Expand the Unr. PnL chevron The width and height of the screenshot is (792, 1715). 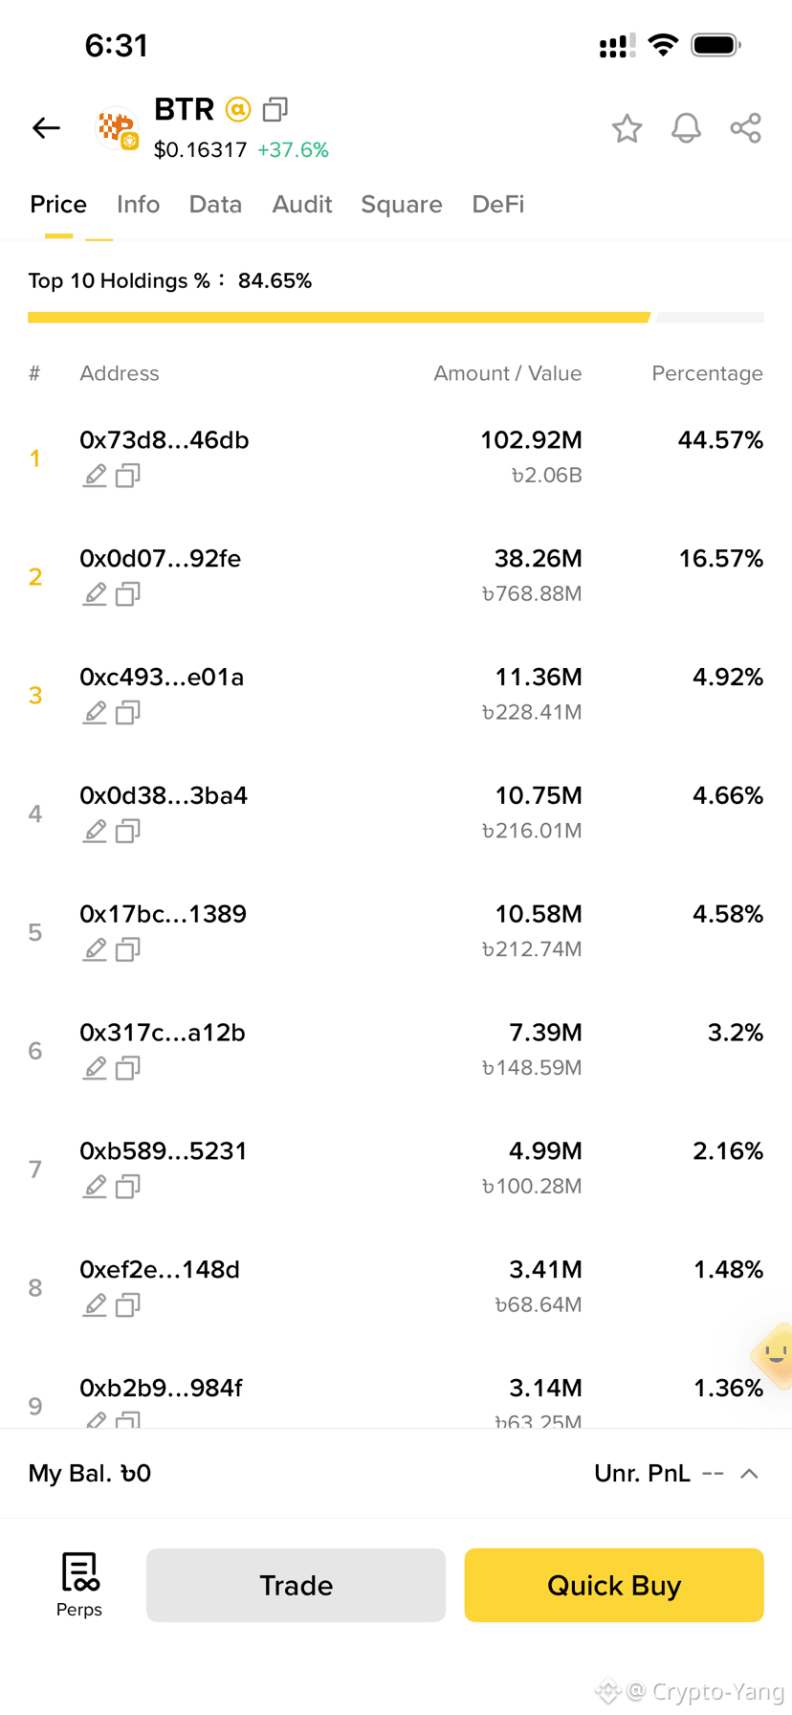coord(750,1473)
